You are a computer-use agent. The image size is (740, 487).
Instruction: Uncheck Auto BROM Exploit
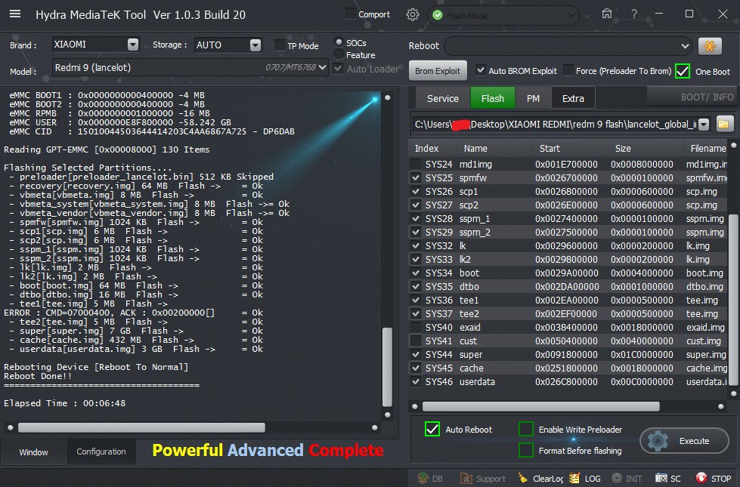pos(481,70)
